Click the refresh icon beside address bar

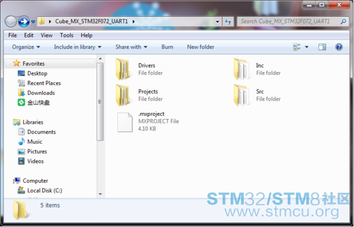(228, 22)
